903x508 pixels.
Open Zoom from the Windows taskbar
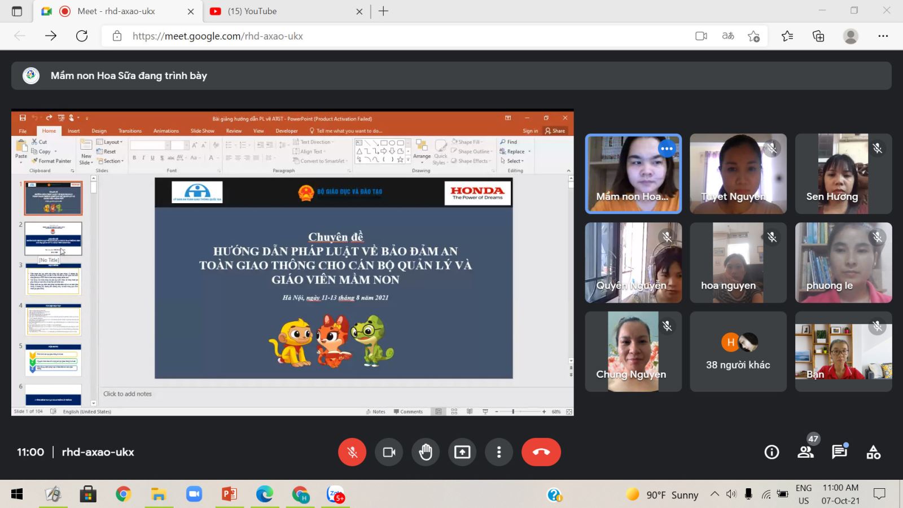point(194,494)
